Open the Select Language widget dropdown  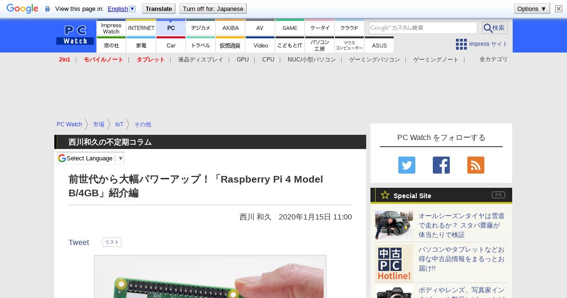click(x=91, y=158)
